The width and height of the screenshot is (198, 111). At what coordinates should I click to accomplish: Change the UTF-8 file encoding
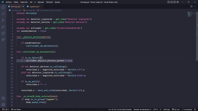pos(155,109)
